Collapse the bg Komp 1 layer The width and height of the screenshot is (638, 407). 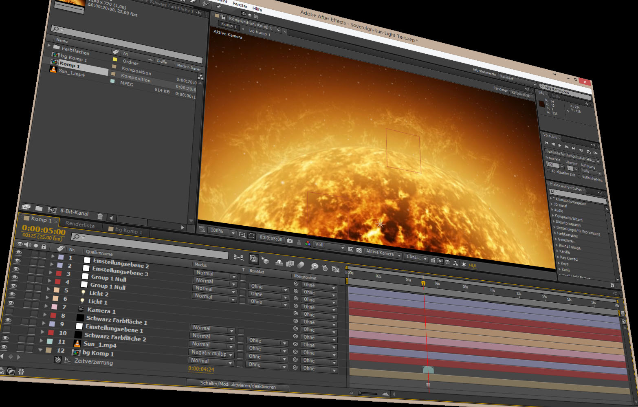(x=40, y=350)
